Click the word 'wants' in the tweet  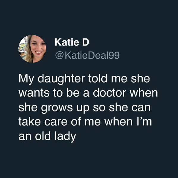click(x=34, y=93)
